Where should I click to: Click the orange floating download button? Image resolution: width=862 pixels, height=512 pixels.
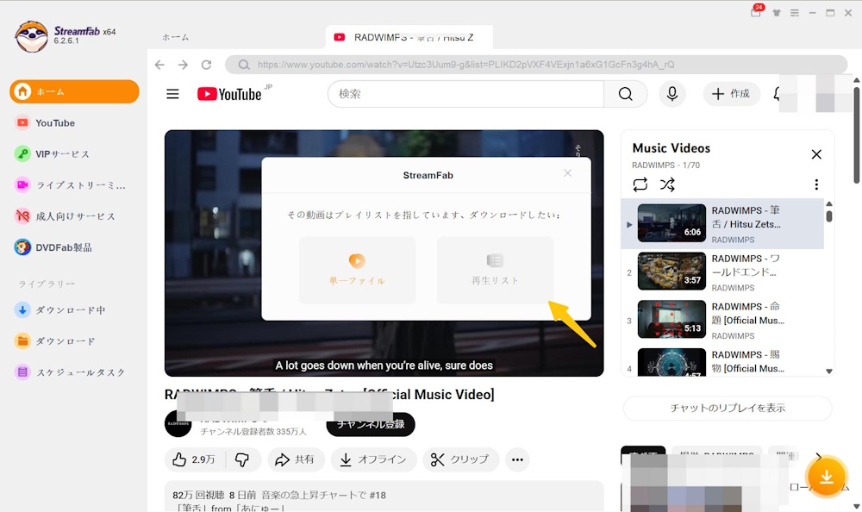tap(826, 477)
